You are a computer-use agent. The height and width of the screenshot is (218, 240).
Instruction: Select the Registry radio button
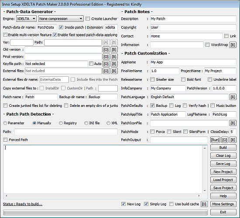[61, 123]
